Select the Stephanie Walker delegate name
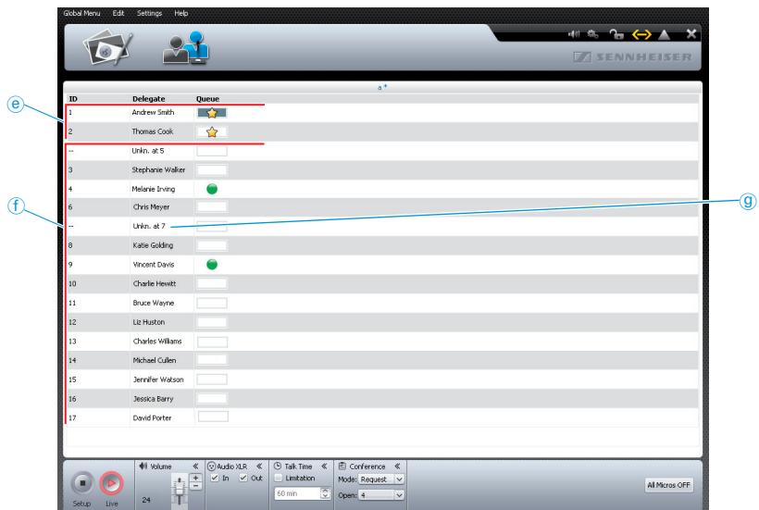The height and width of the screenshot is (510, 759). [159, 169]
